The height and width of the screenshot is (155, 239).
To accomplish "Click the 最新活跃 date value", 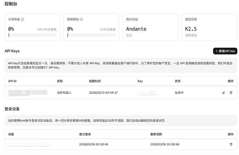I will tap(165, 144).
